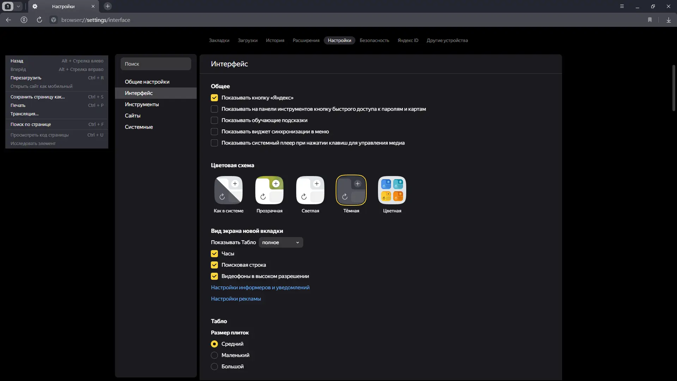Expand the tab group counter dropdown arrow

pos(18,6)
